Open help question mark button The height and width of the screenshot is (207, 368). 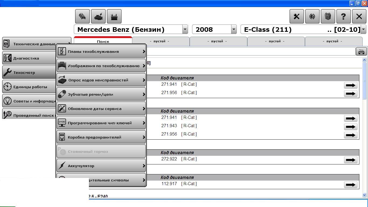(343, 16)
